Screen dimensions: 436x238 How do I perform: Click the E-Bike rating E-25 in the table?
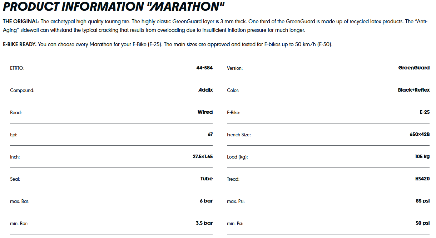(425, 112)
